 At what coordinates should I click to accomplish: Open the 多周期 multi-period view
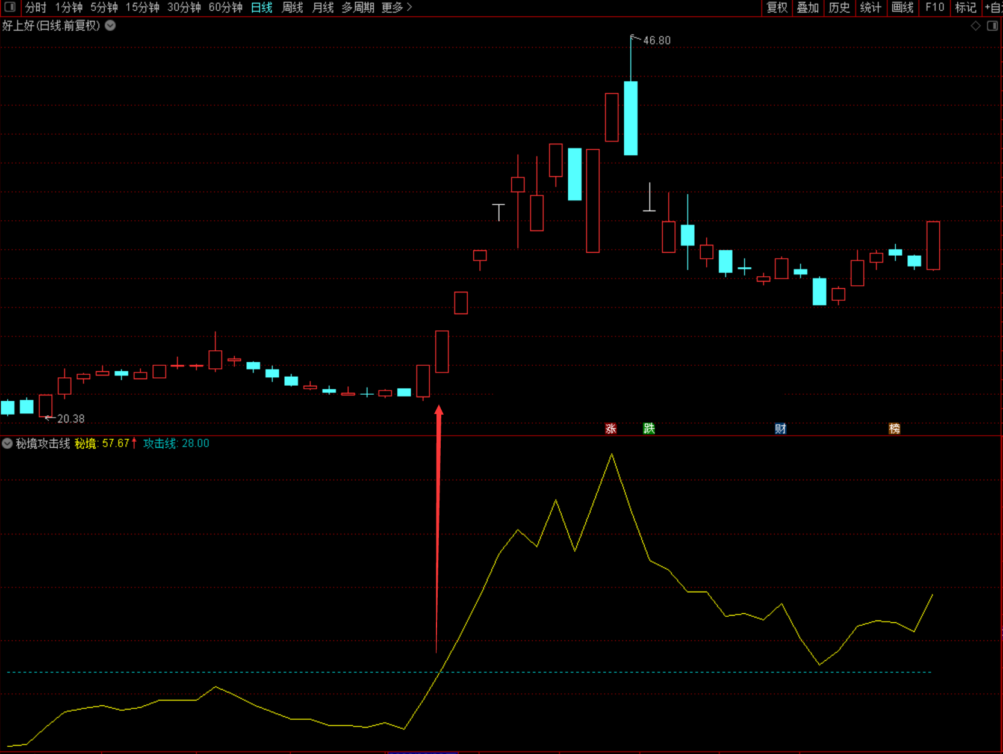coord(358,7)
